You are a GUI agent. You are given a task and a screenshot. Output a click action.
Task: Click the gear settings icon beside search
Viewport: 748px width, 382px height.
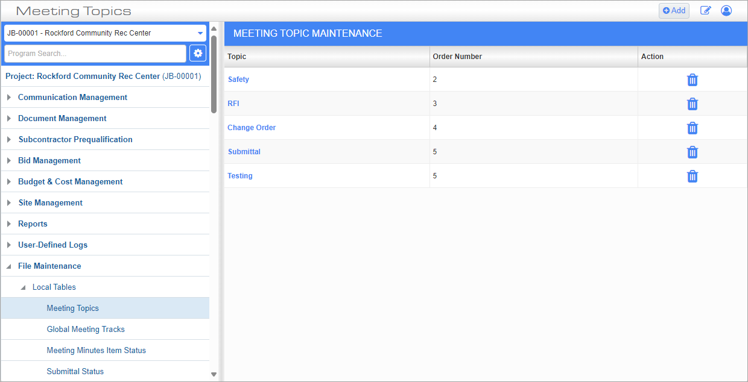(x=198, y=54)
